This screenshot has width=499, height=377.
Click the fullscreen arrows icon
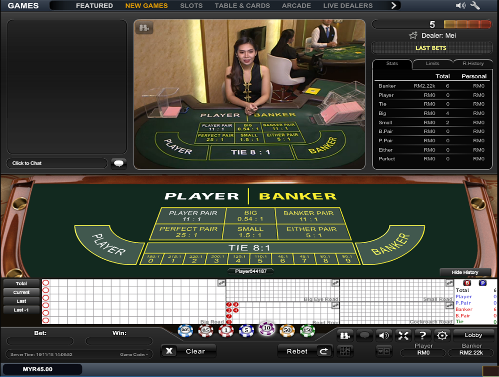tap(403, 336)
